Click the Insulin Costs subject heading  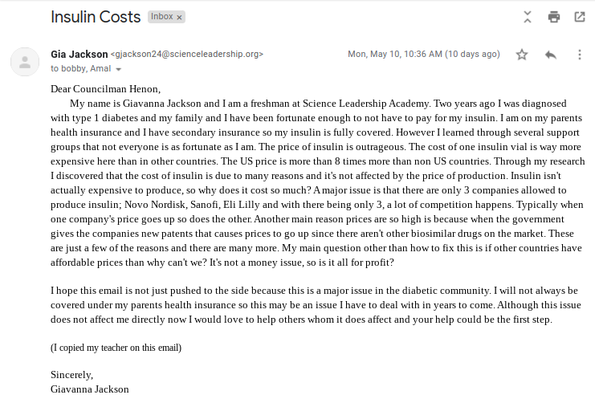tap(96, 17)
